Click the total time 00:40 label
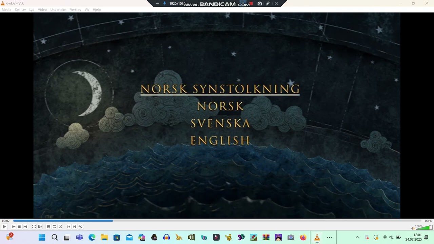 pyautogui.click(x=429, y=221)
